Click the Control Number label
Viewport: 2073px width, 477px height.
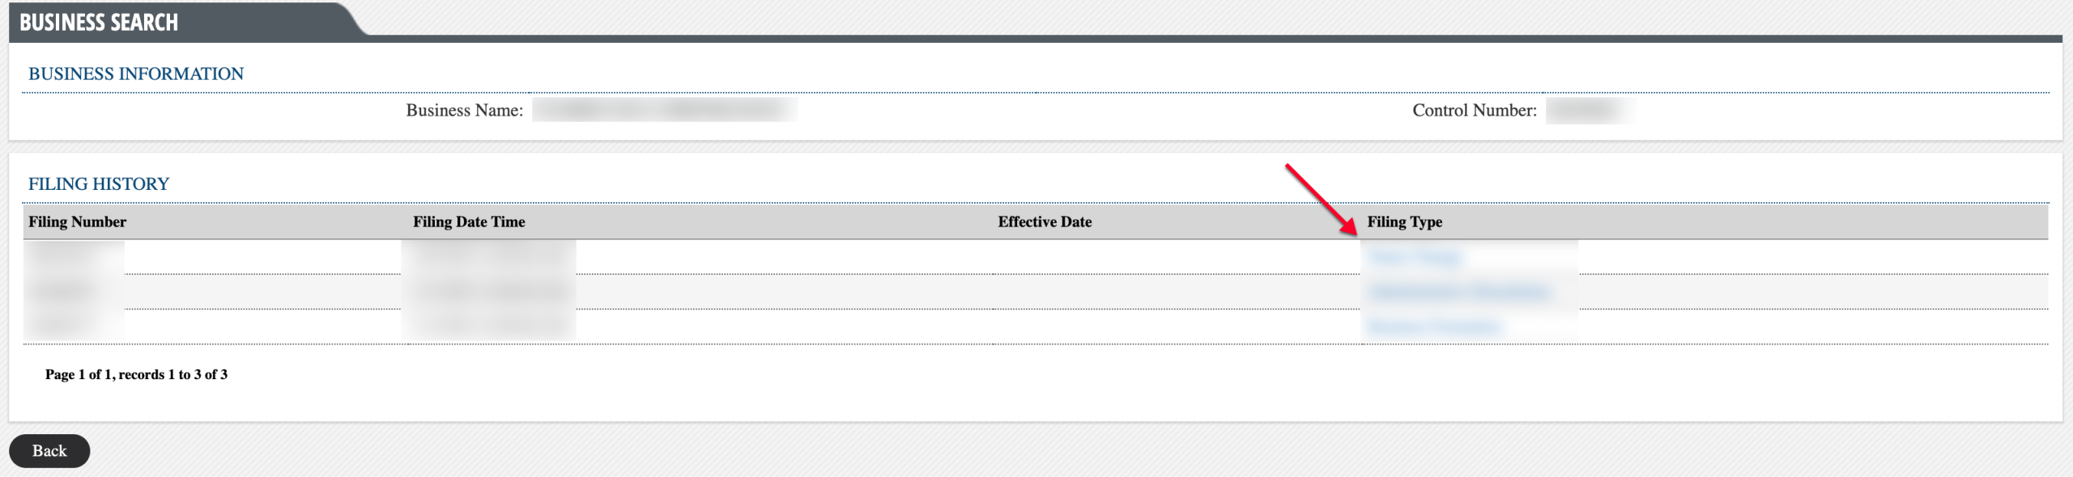click(x=1475, y=110)
